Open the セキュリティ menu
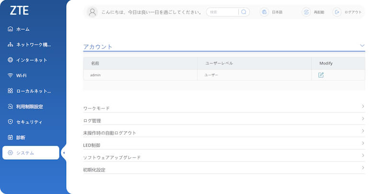Screen dimensions: 374x194 point(29,122)
